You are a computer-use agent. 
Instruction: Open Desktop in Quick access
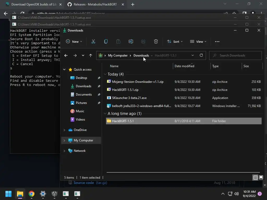pos(81,78)
